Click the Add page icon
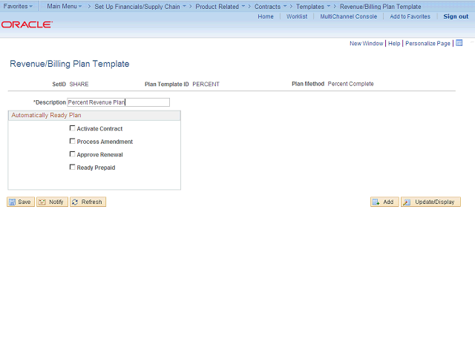 [376, 202]
